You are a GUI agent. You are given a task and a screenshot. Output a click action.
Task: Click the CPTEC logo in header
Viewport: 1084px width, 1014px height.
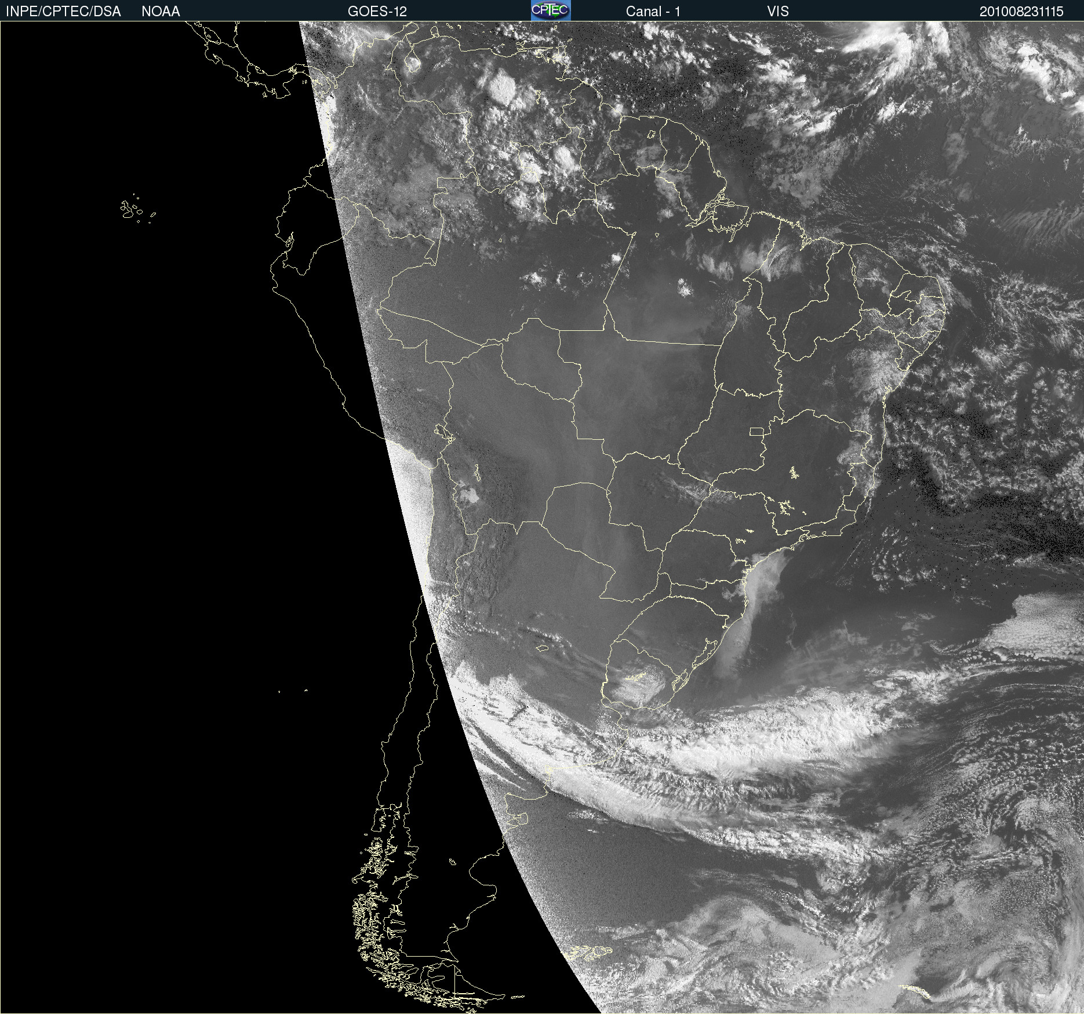[551, 10]
